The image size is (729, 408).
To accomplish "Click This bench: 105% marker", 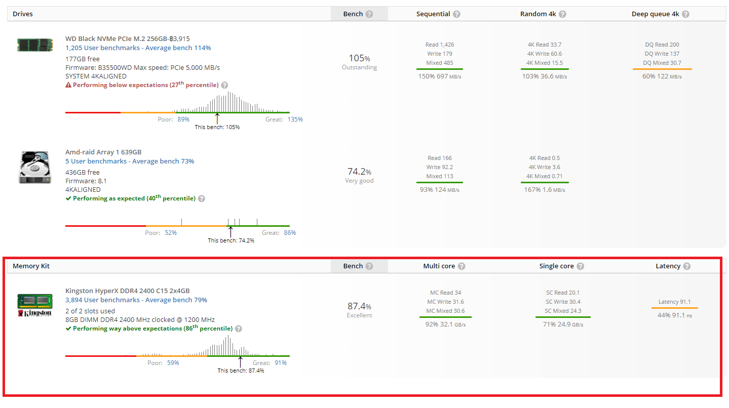I will 217,128.
